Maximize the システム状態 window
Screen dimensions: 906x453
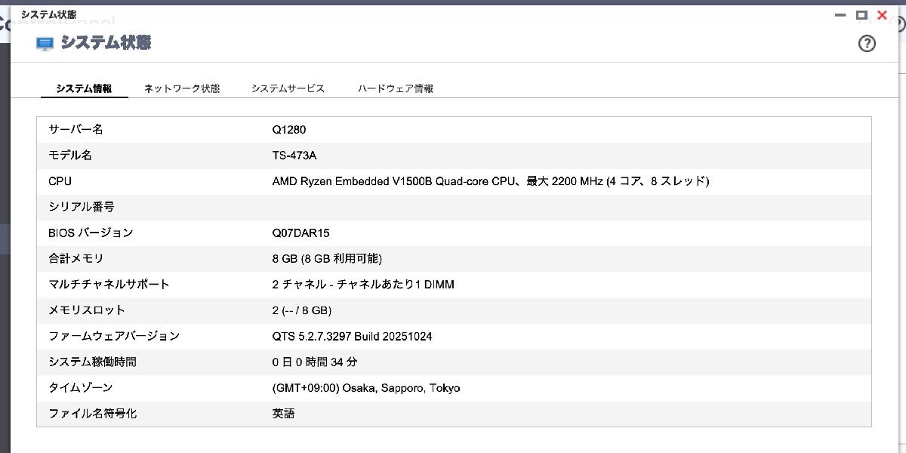[x=861, y=14]
